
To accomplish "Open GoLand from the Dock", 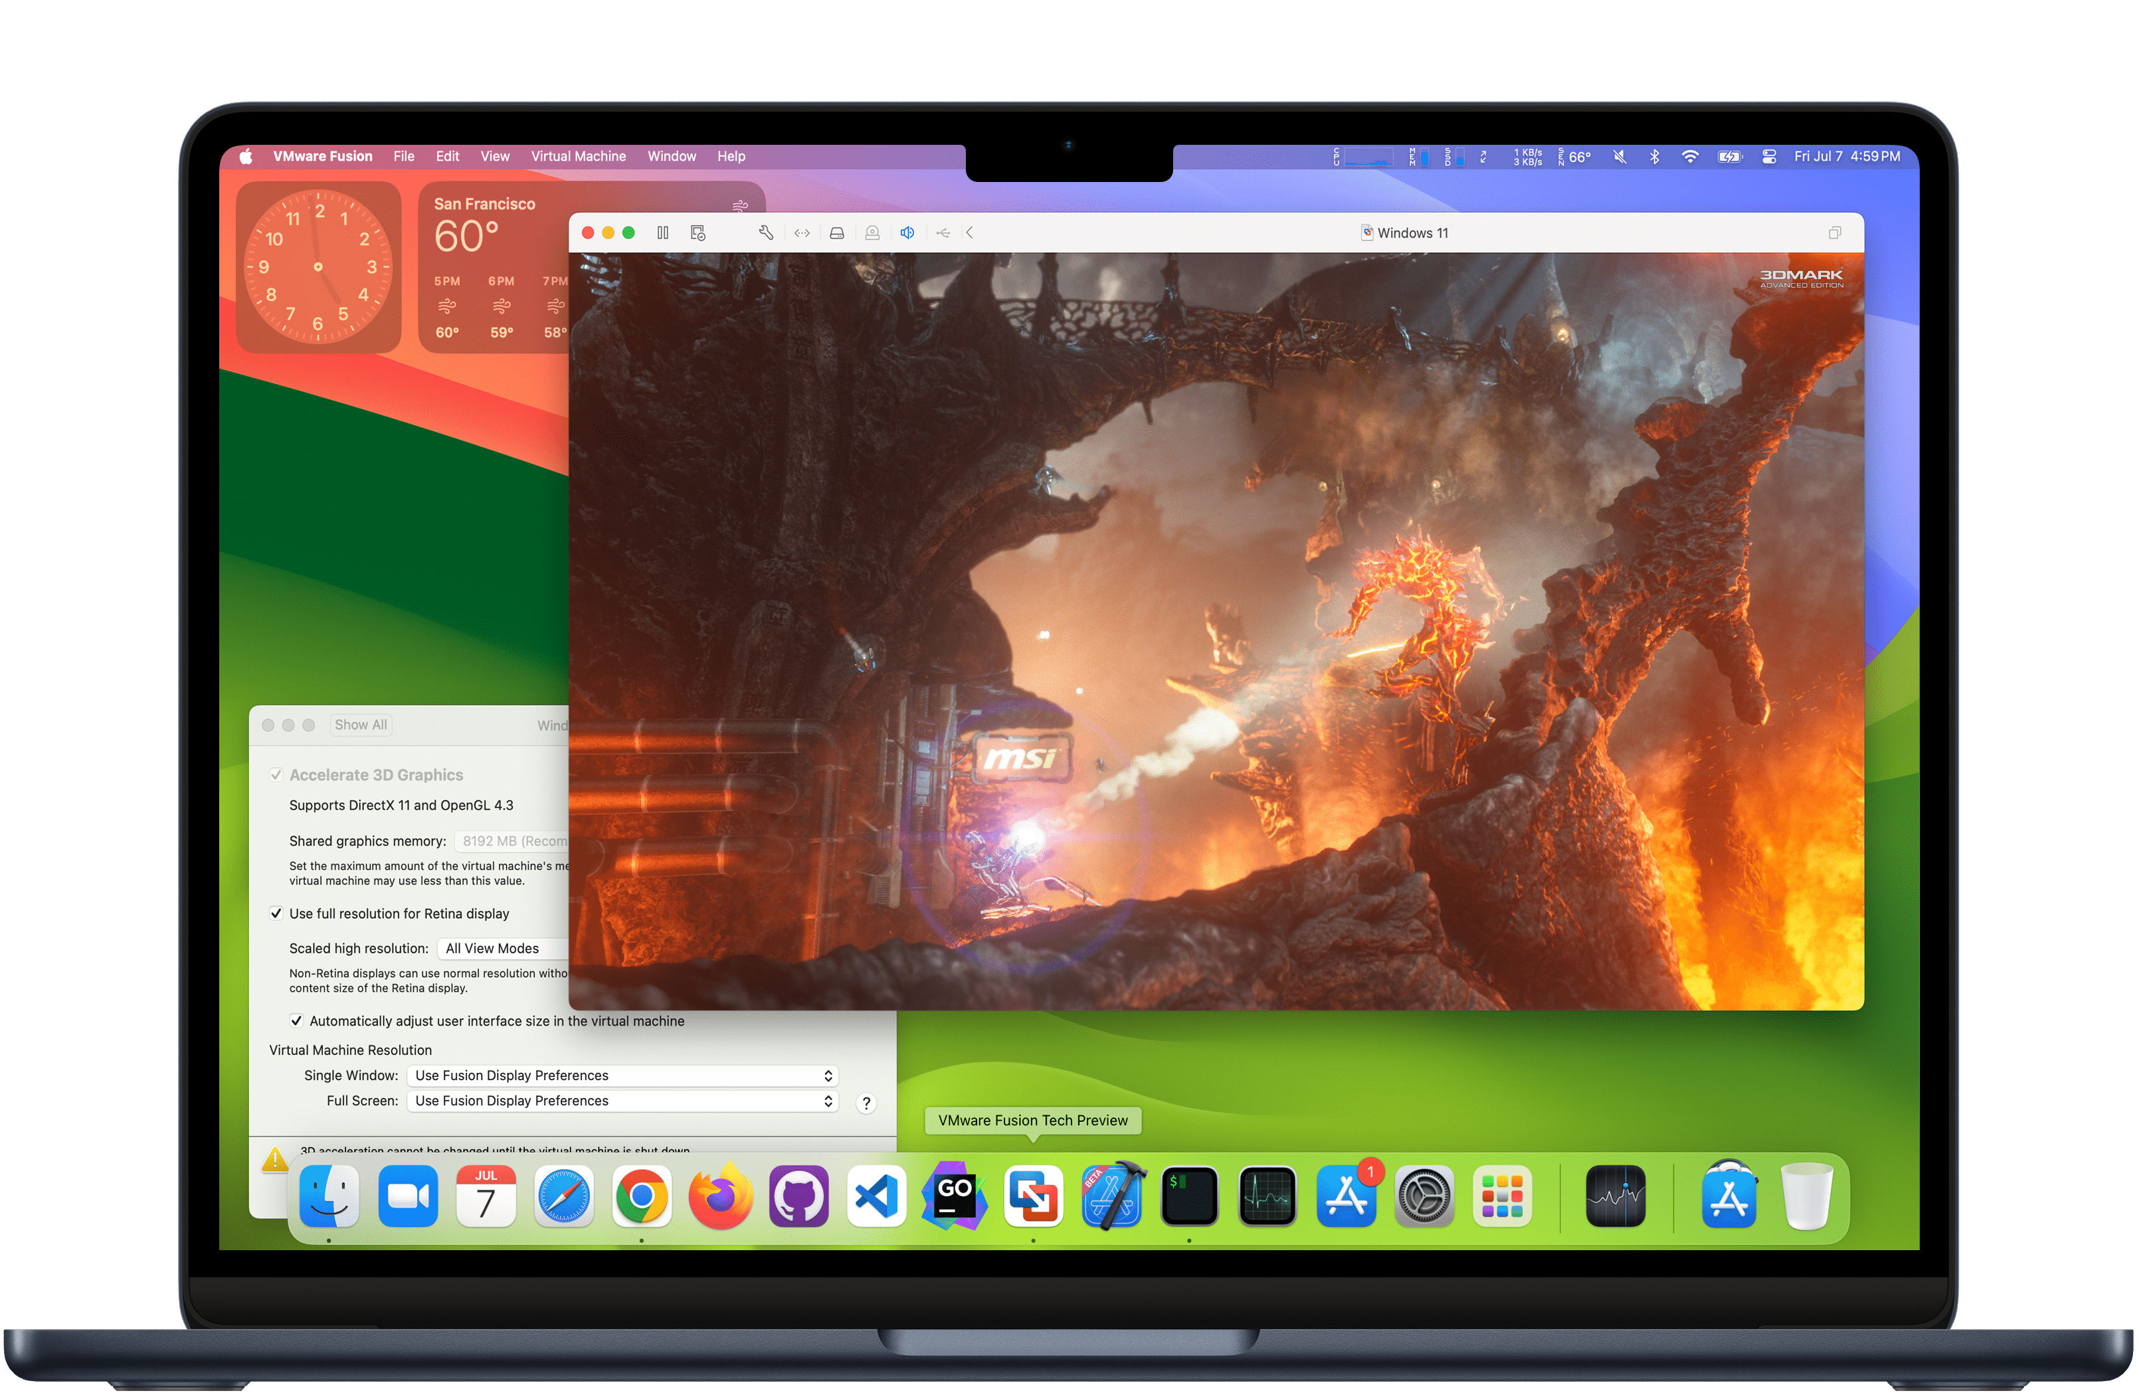I will pos(955,1196).
